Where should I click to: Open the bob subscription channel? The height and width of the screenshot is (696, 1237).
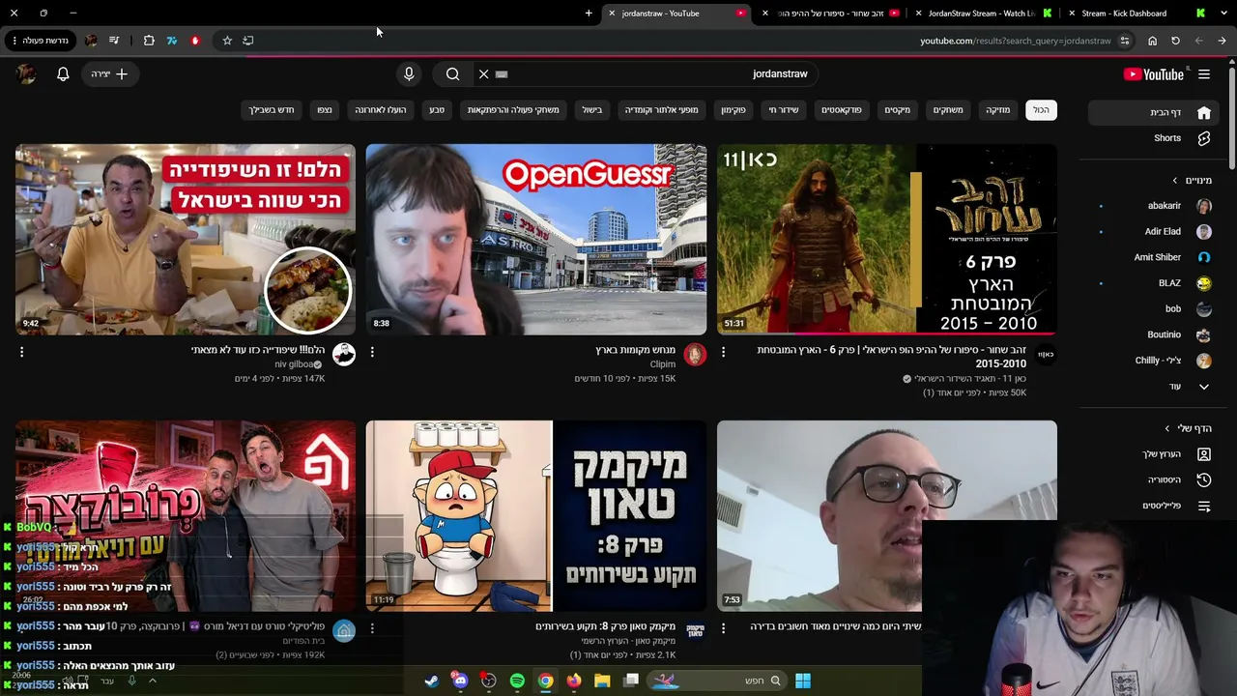pos(1154,309)
